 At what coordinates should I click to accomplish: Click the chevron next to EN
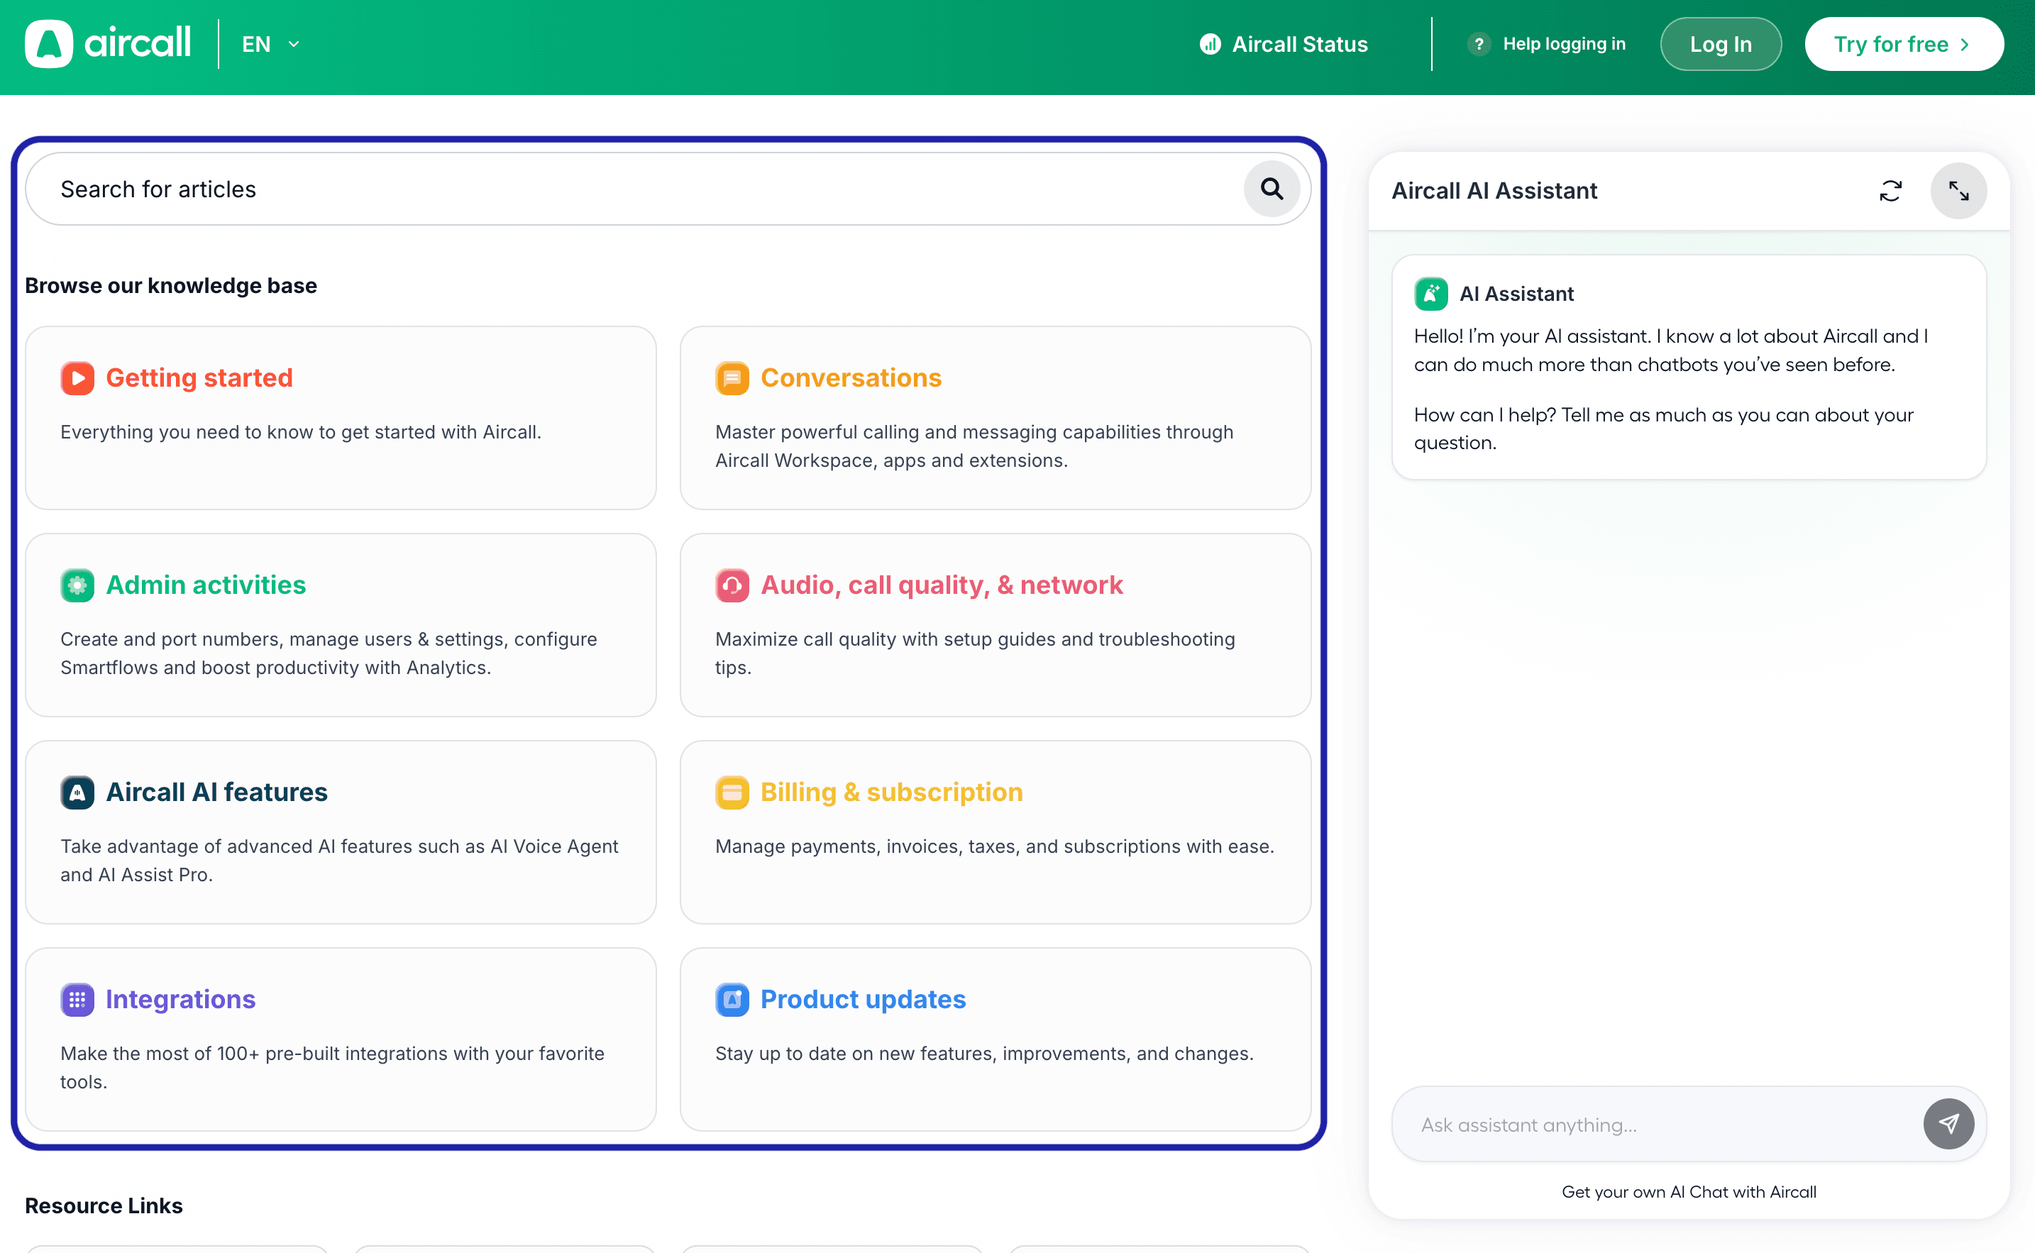[x=293, y=44]
